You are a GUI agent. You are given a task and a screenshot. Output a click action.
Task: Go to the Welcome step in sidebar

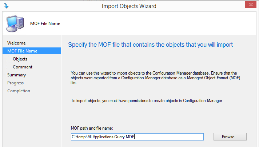pyautogui.click(x=16, y=43)
